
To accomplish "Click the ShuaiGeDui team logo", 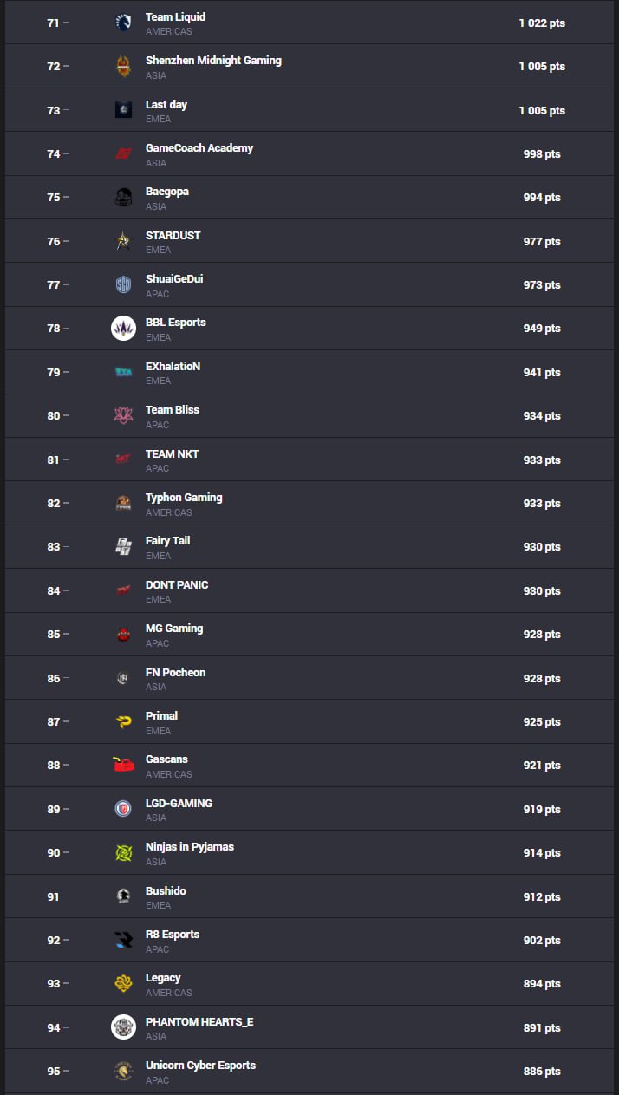I will click(123, 284).
